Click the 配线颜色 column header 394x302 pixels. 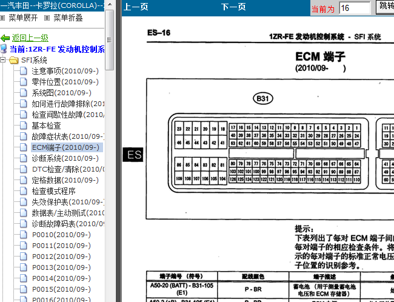pyautogui.click(x=253, y=277)
